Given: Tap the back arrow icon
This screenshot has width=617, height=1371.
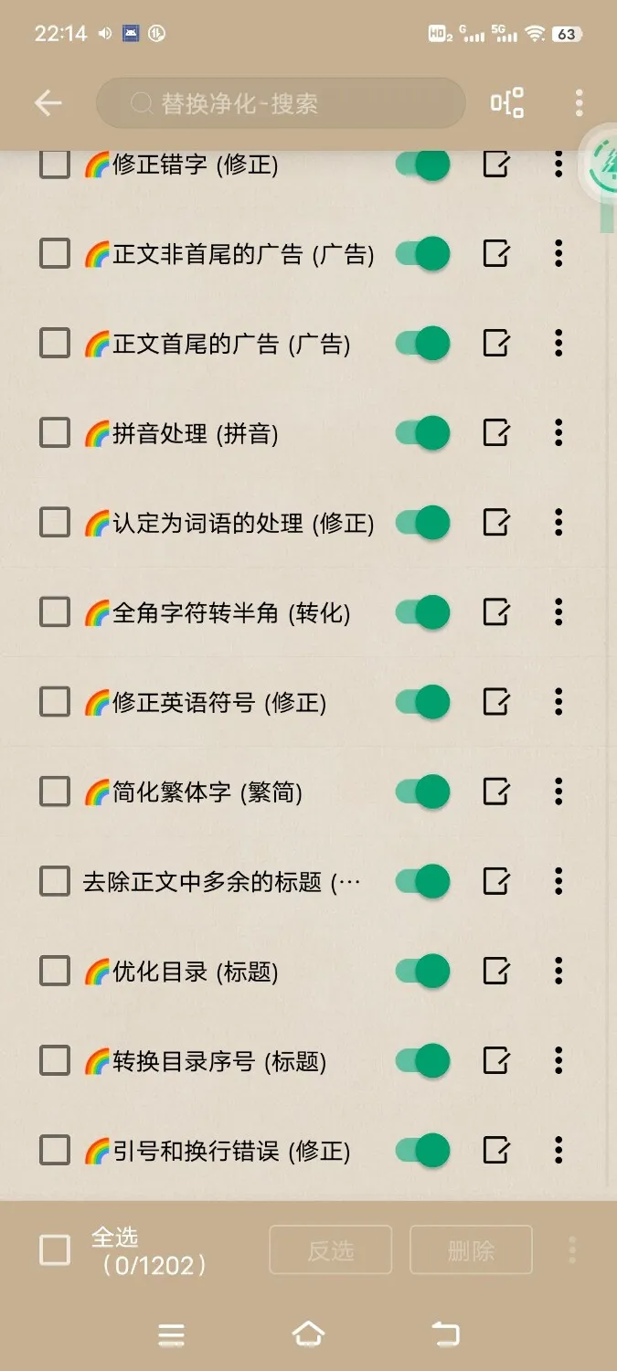Looking at the screenshot, I should tap(48, 103).
